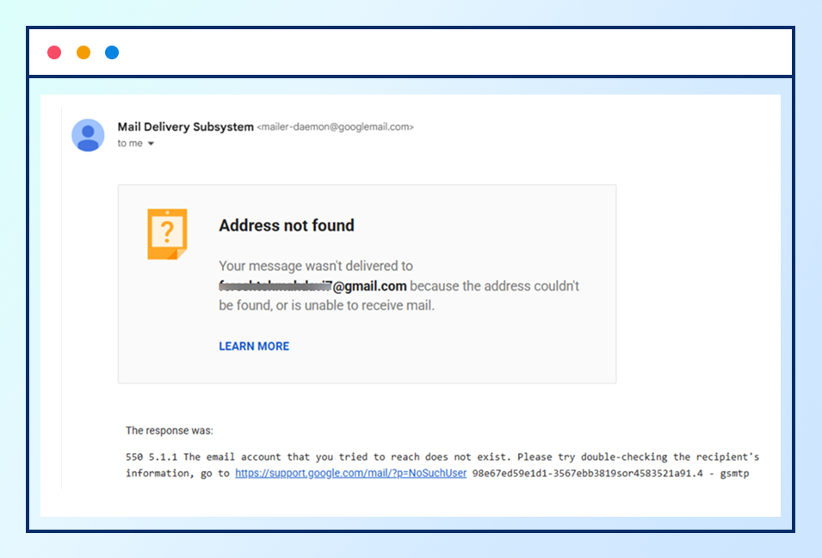Click the blue person silhouette inside the avatar
The width and height of the screenshot is (822, 558).
[x=87, y=135]
